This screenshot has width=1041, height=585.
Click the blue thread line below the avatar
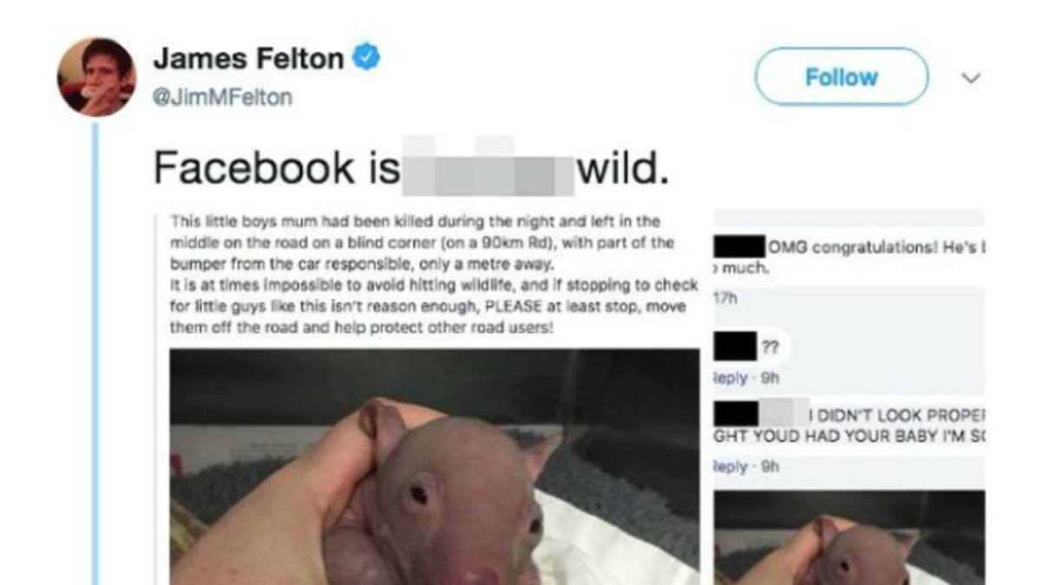point(95,347)
